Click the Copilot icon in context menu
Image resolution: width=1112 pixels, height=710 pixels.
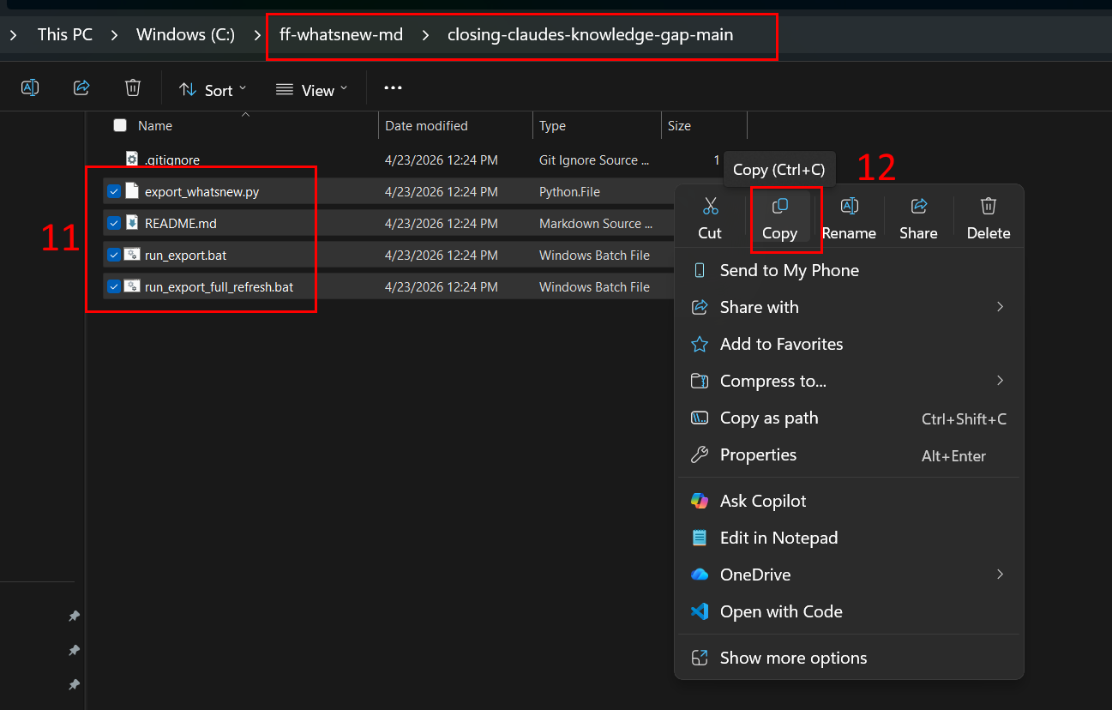(700, 501)
